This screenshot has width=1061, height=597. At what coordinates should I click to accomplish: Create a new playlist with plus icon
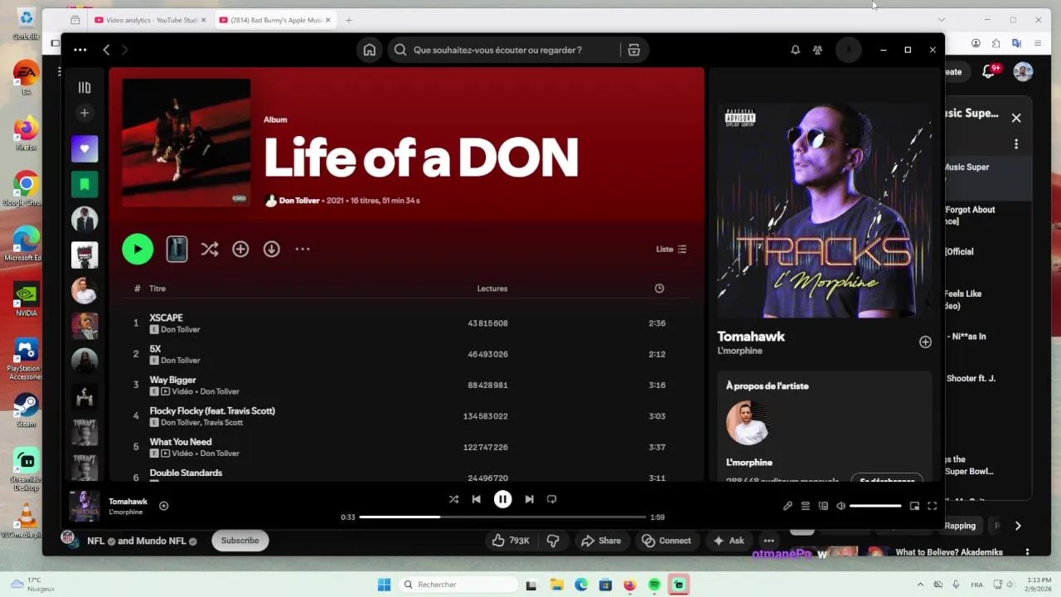coord(85,113)
